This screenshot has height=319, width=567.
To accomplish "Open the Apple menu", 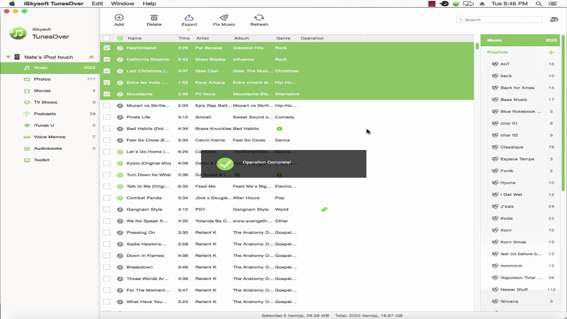I will [x=12, y=4].
